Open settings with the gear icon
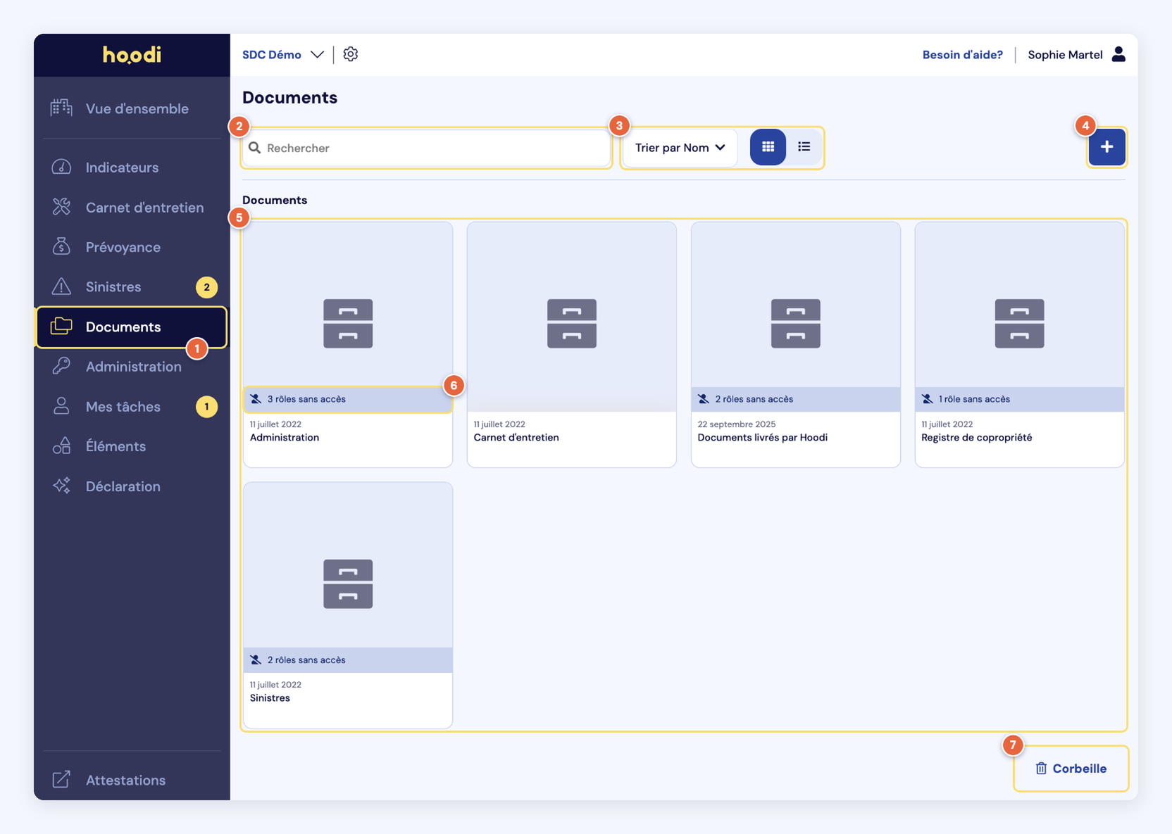 pos(351,54)
